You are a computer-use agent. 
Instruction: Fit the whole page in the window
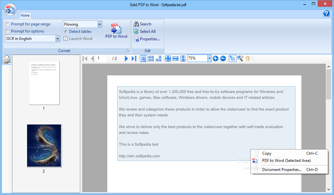168,58
